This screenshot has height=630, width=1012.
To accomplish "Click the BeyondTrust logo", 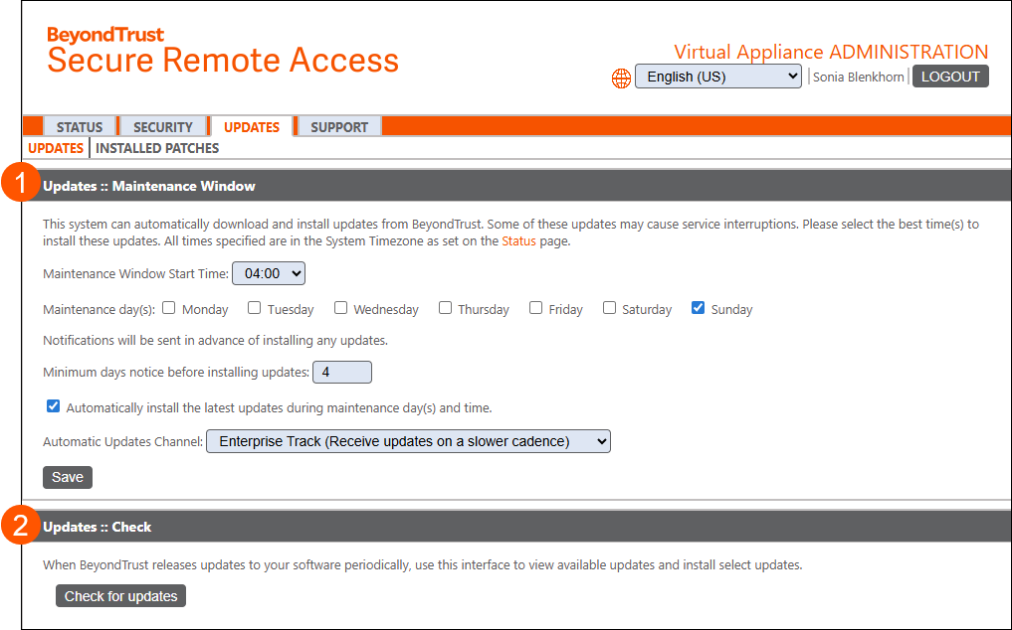I will (105, 34).
